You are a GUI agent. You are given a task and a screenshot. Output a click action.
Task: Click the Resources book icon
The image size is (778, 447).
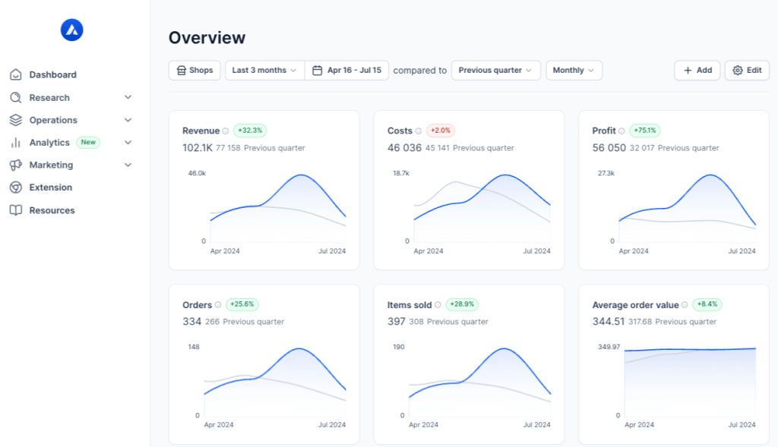15,210
